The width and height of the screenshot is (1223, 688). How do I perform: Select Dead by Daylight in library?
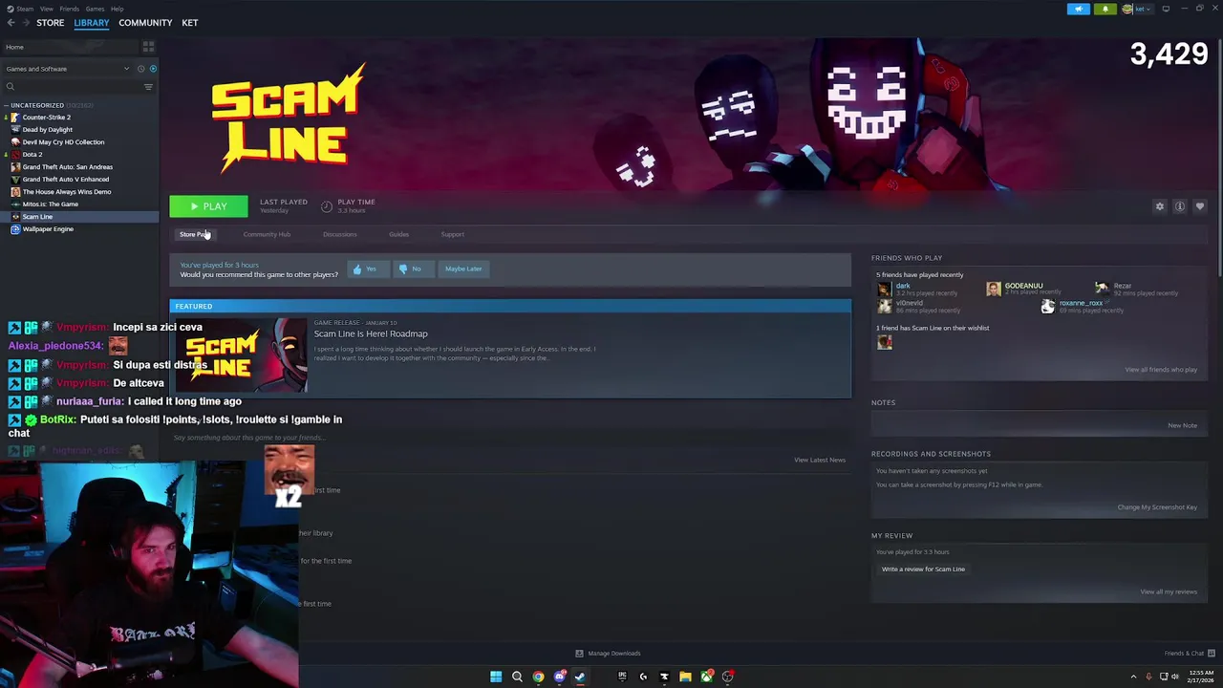pos(47,129)
